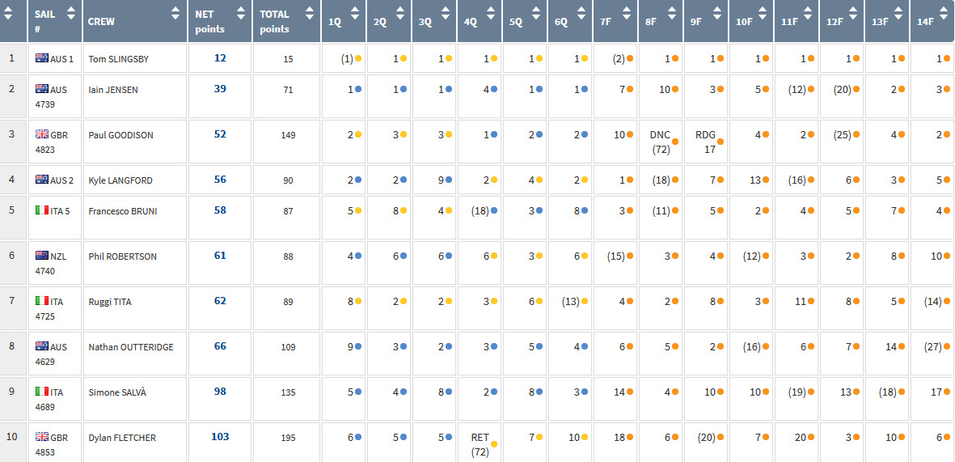Sort by race 4Q sort arrows

[491, 13]
